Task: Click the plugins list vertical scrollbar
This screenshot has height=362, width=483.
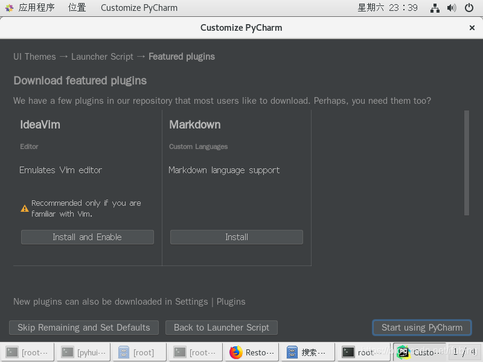Action: 466,163
